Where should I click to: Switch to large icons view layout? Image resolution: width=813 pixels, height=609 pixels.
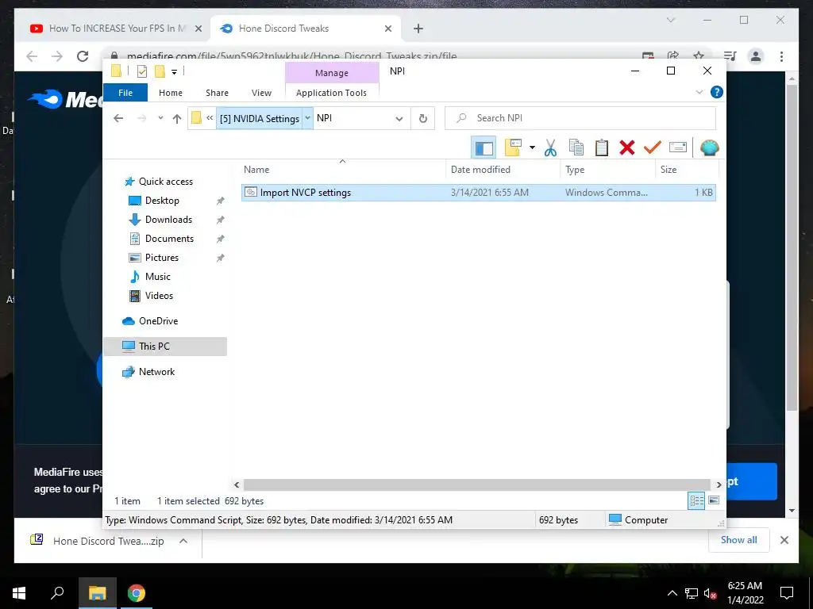click(x=714, y=501)
